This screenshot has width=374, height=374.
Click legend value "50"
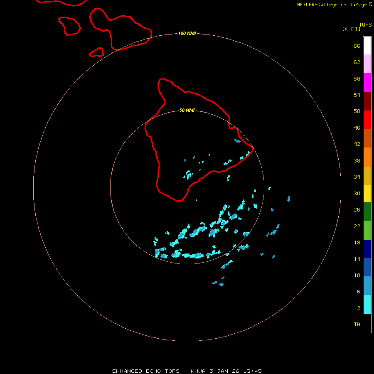pyautogui.click(x=357, y=111)
